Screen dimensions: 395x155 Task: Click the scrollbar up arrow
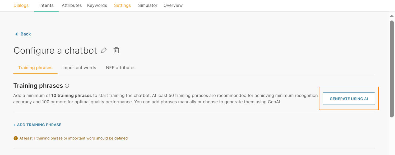tap(392, 16)
